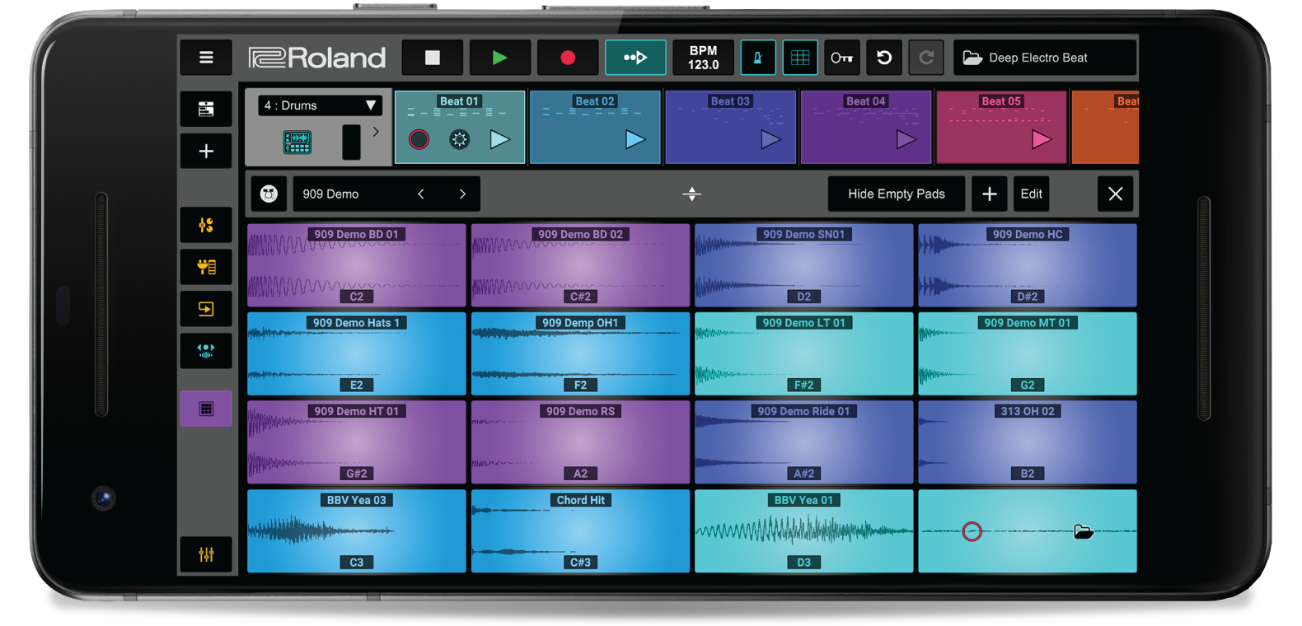Screen dimensions: 1302x626
Task: Open the 4 : Drums track dropdown
Action: 320,105
